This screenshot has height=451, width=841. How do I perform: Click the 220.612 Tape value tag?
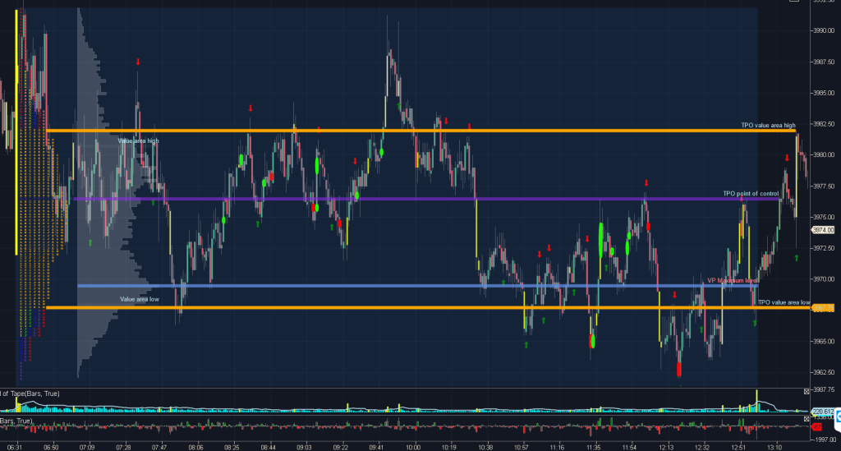823,410
